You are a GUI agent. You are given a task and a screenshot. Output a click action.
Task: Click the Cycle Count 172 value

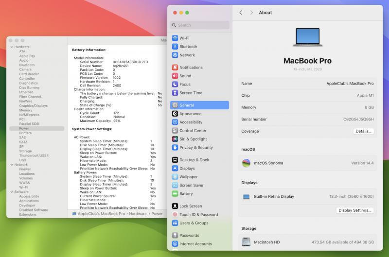click(116, 113)
